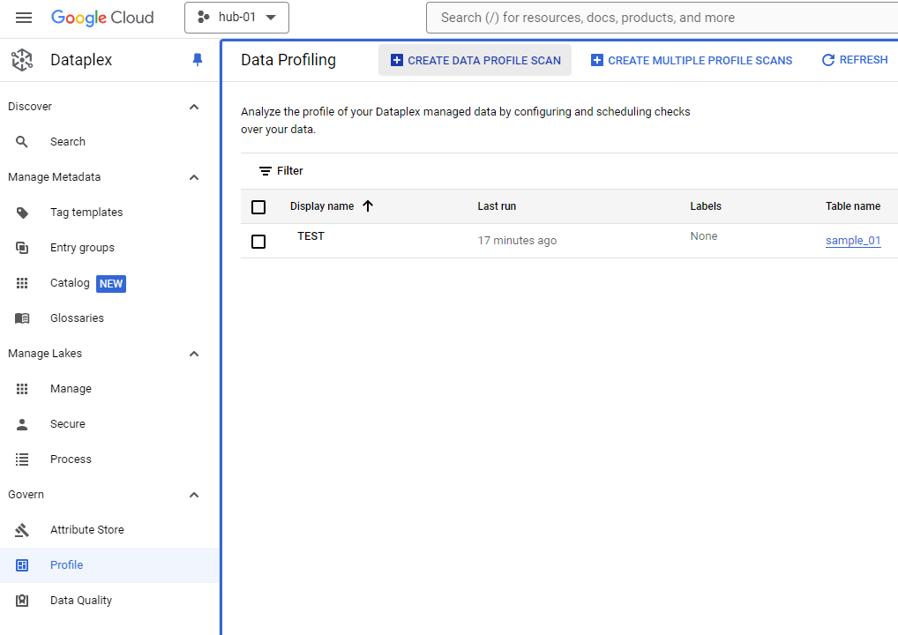Screen dimensions: 898x635
Task: Select Profile in the Govern menu
Action: [x=109, y=565]
